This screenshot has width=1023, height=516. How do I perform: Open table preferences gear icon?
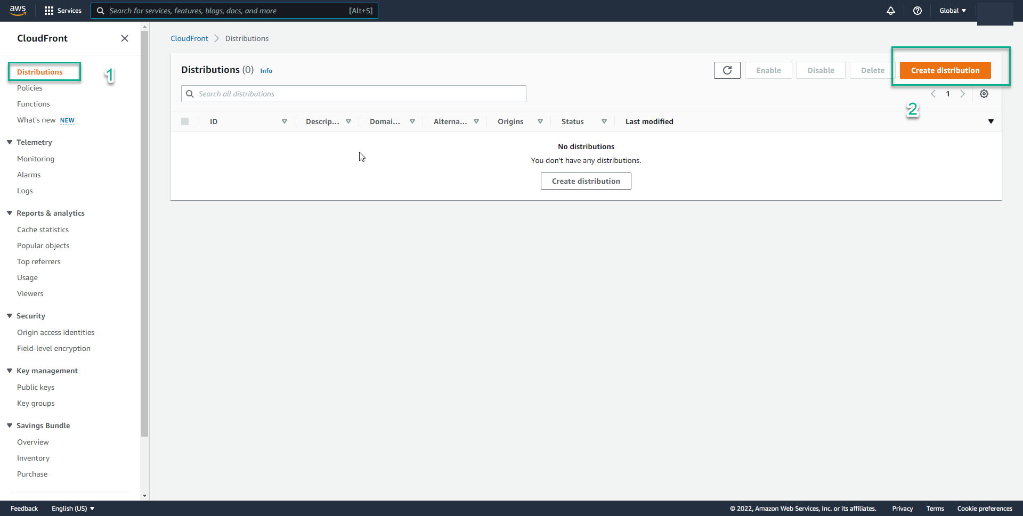984,94
